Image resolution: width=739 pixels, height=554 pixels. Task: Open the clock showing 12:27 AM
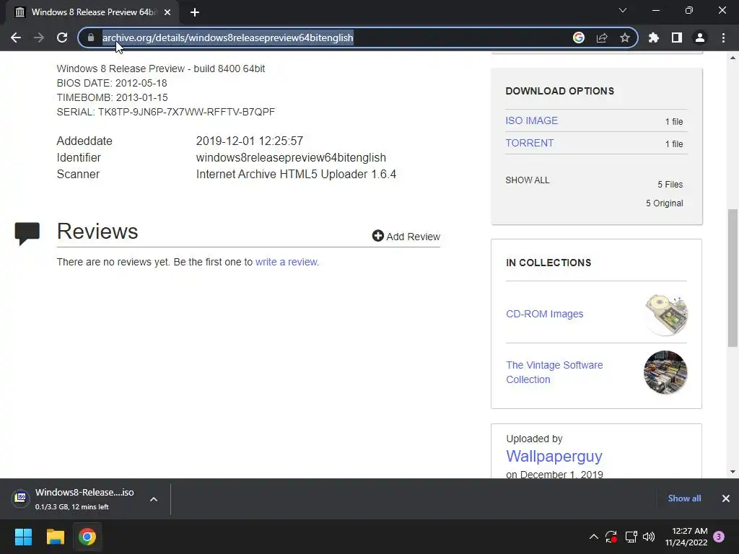tap(686, 537)
